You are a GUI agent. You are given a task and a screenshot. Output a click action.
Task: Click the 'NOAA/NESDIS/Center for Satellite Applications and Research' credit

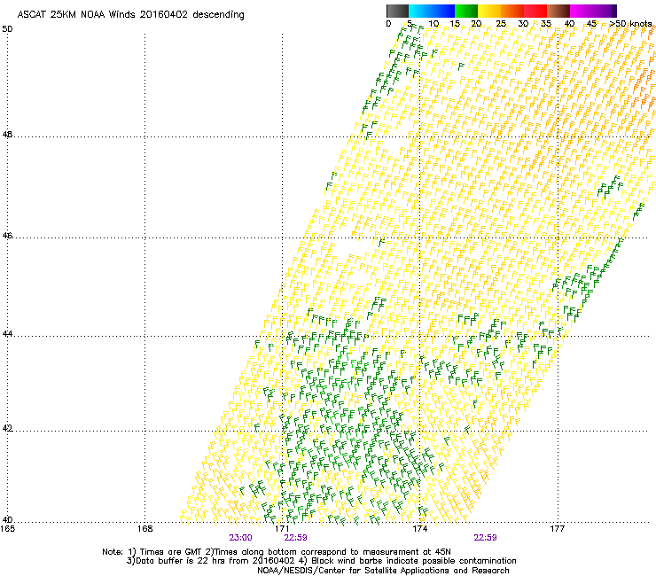(x=383, y=571)
